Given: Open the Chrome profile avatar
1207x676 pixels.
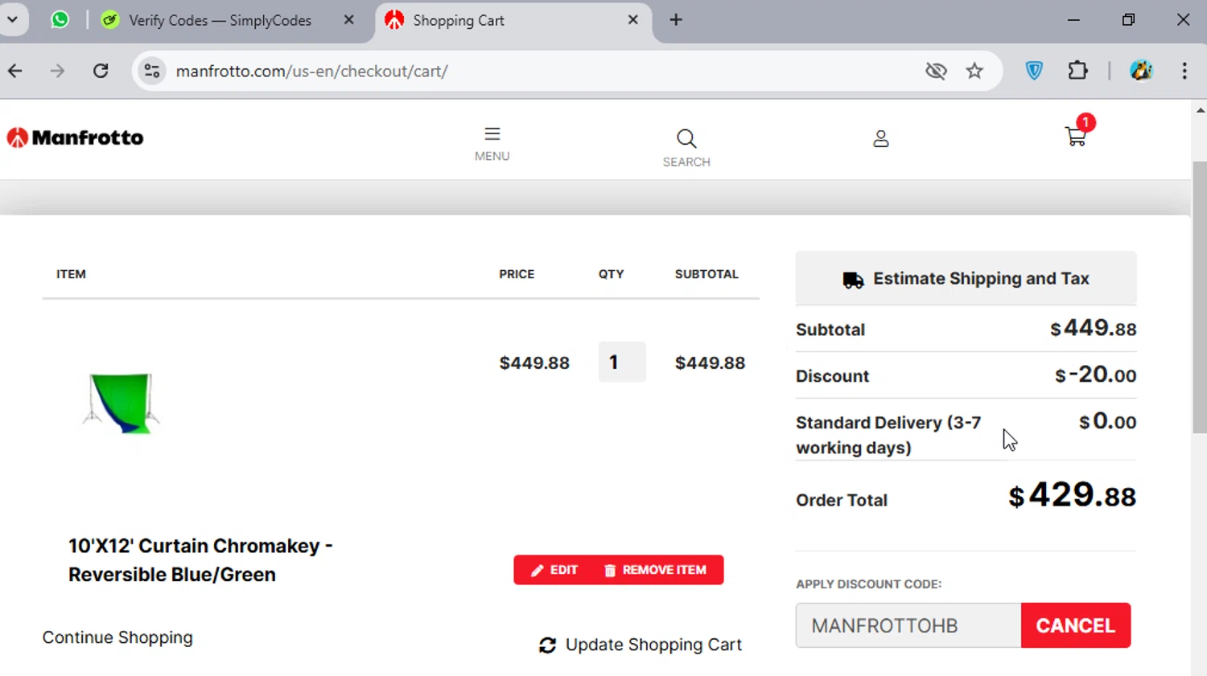Looking at the screenshot, I should 1141,71.
